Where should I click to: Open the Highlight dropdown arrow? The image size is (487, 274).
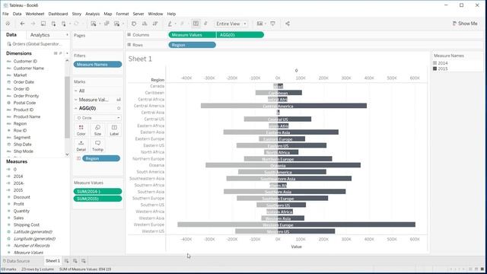(x=176, y=24)
